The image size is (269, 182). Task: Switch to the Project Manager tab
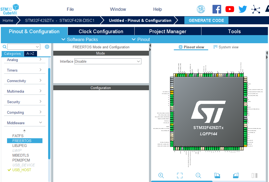pyautogui.click(x=168, y=31)
